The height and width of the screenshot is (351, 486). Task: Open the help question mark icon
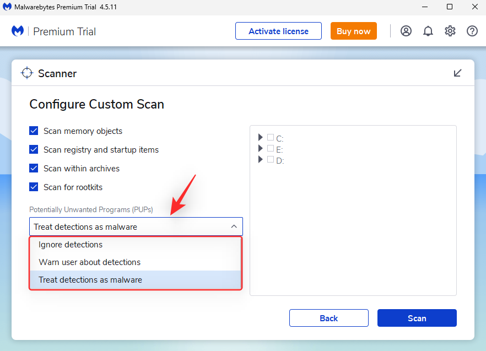(472, 31)
